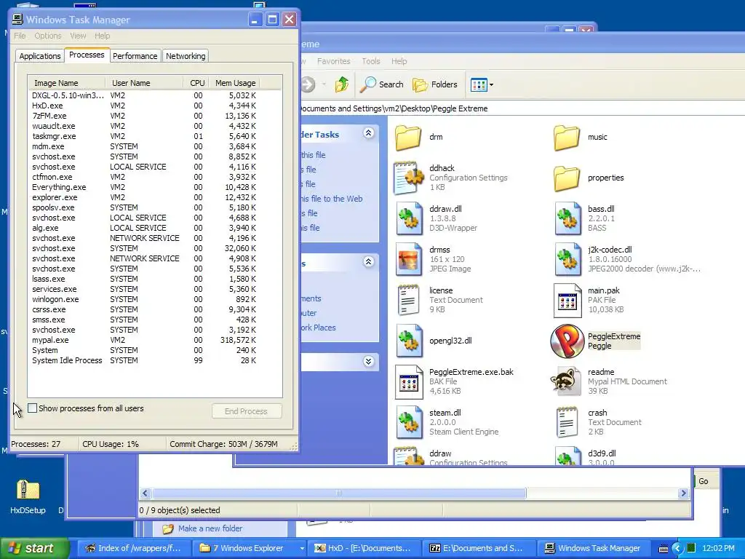Viewport: 745px width, 559px height.
Task: Click the End Process button
Action: [246, 411]
